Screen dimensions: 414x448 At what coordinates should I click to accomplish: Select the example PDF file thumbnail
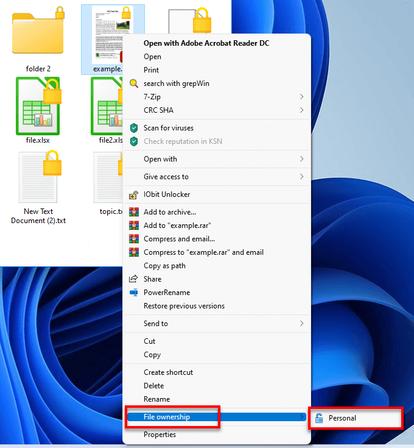point(106,35)
